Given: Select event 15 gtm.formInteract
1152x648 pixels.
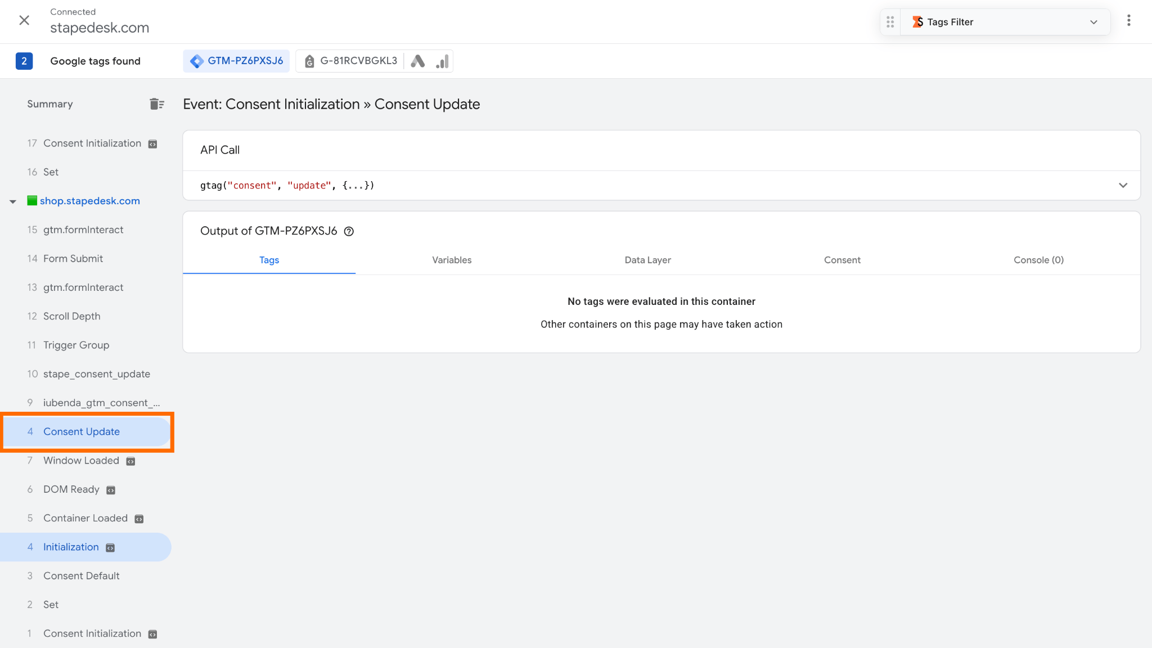Looking at the screenshot, I should [85, 229].
